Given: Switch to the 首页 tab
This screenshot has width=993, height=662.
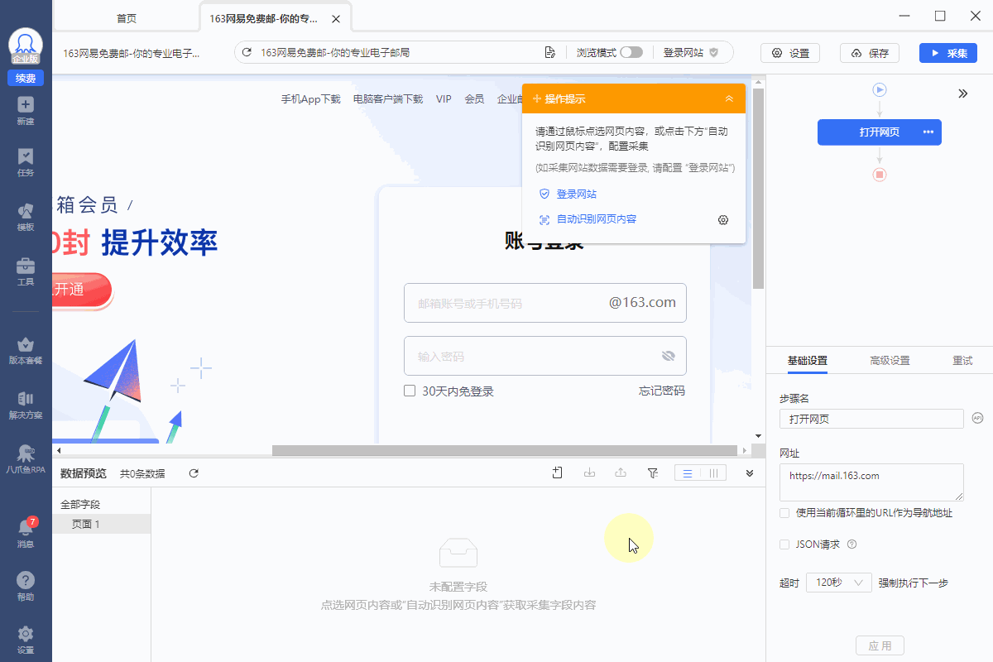Looking at the screenshot, I should click(126, 18).
